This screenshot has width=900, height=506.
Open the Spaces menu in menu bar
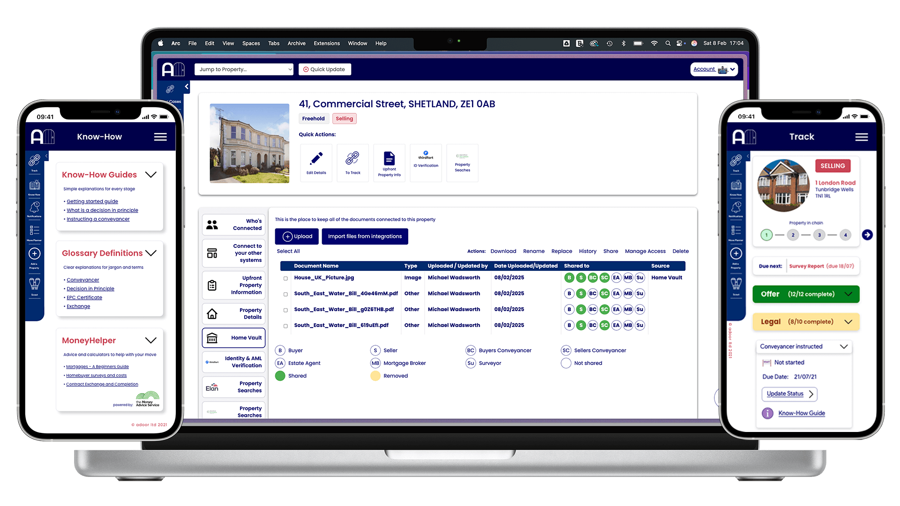pos(251,44)
